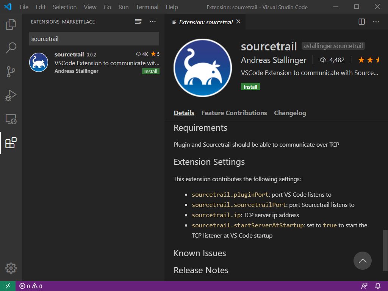
Task: Click Install button in extension details header
Action: pos(250,87)
